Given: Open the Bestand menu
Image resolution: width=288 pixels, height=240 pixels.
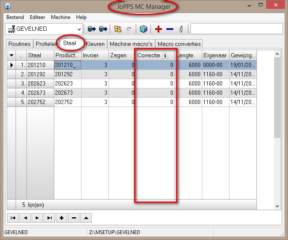Looking at the screenshot, I should (15, 17).
